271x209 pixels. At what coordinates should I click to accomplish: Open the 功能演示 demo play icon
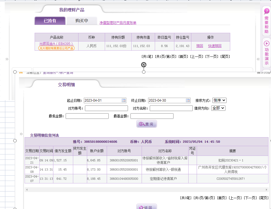point(267,43)
